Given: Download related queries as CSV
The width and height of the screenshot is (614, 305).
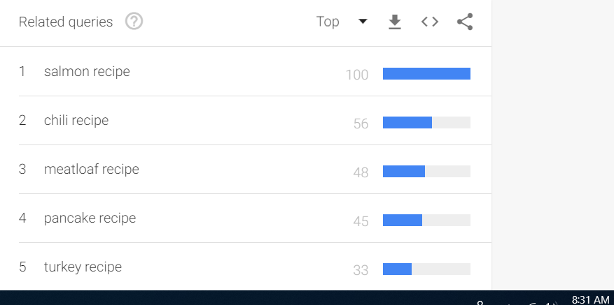Looking at the screenshot, I should 395,22.
